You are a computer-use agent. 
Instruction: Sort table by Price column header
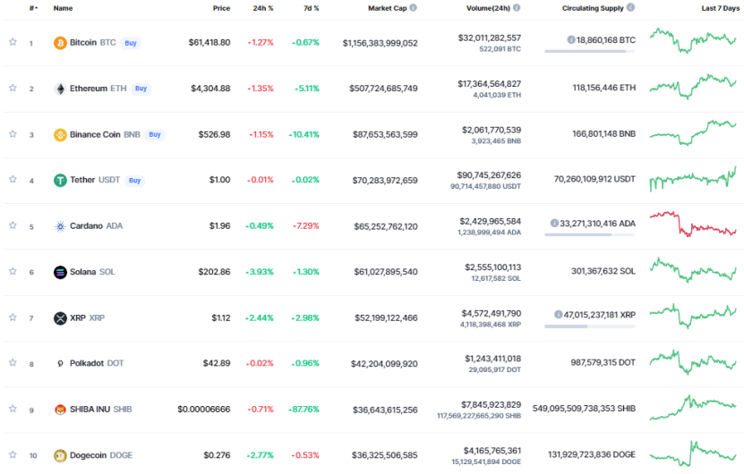click(x=221, y=8)
